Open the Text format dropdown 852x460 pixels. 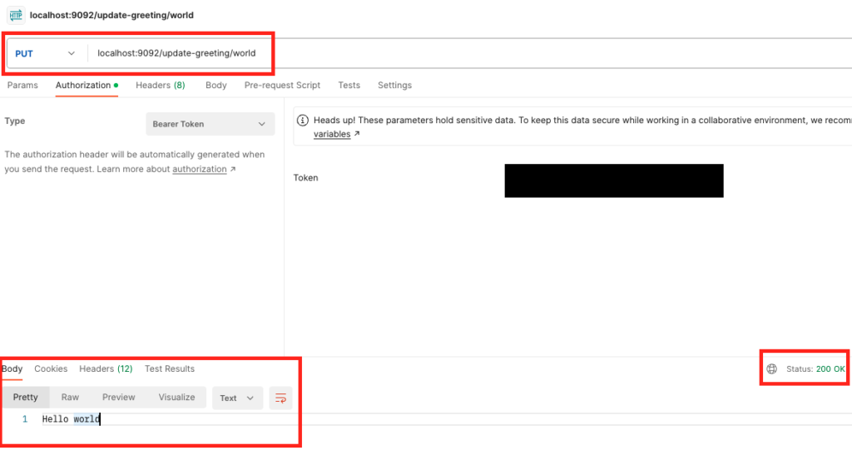pos(237,398)
